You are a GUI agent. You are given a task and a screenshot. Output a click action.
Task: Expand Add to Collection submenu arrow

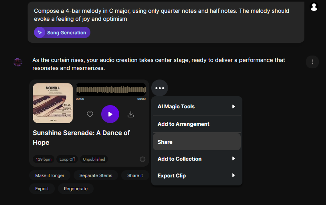(234, 159)
